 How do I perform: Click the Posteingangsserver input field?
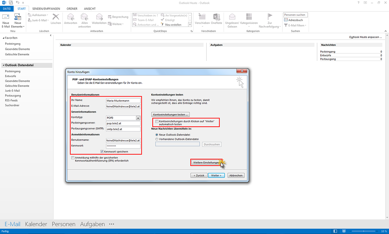coord(123,123)
